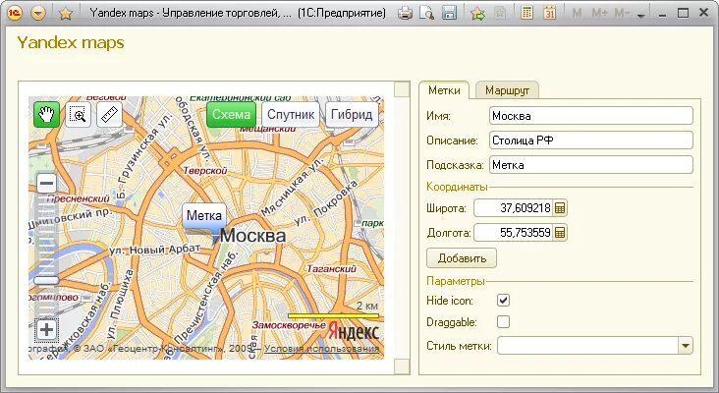Switch map to Схема view
The image size is (719, 393).
231,114
